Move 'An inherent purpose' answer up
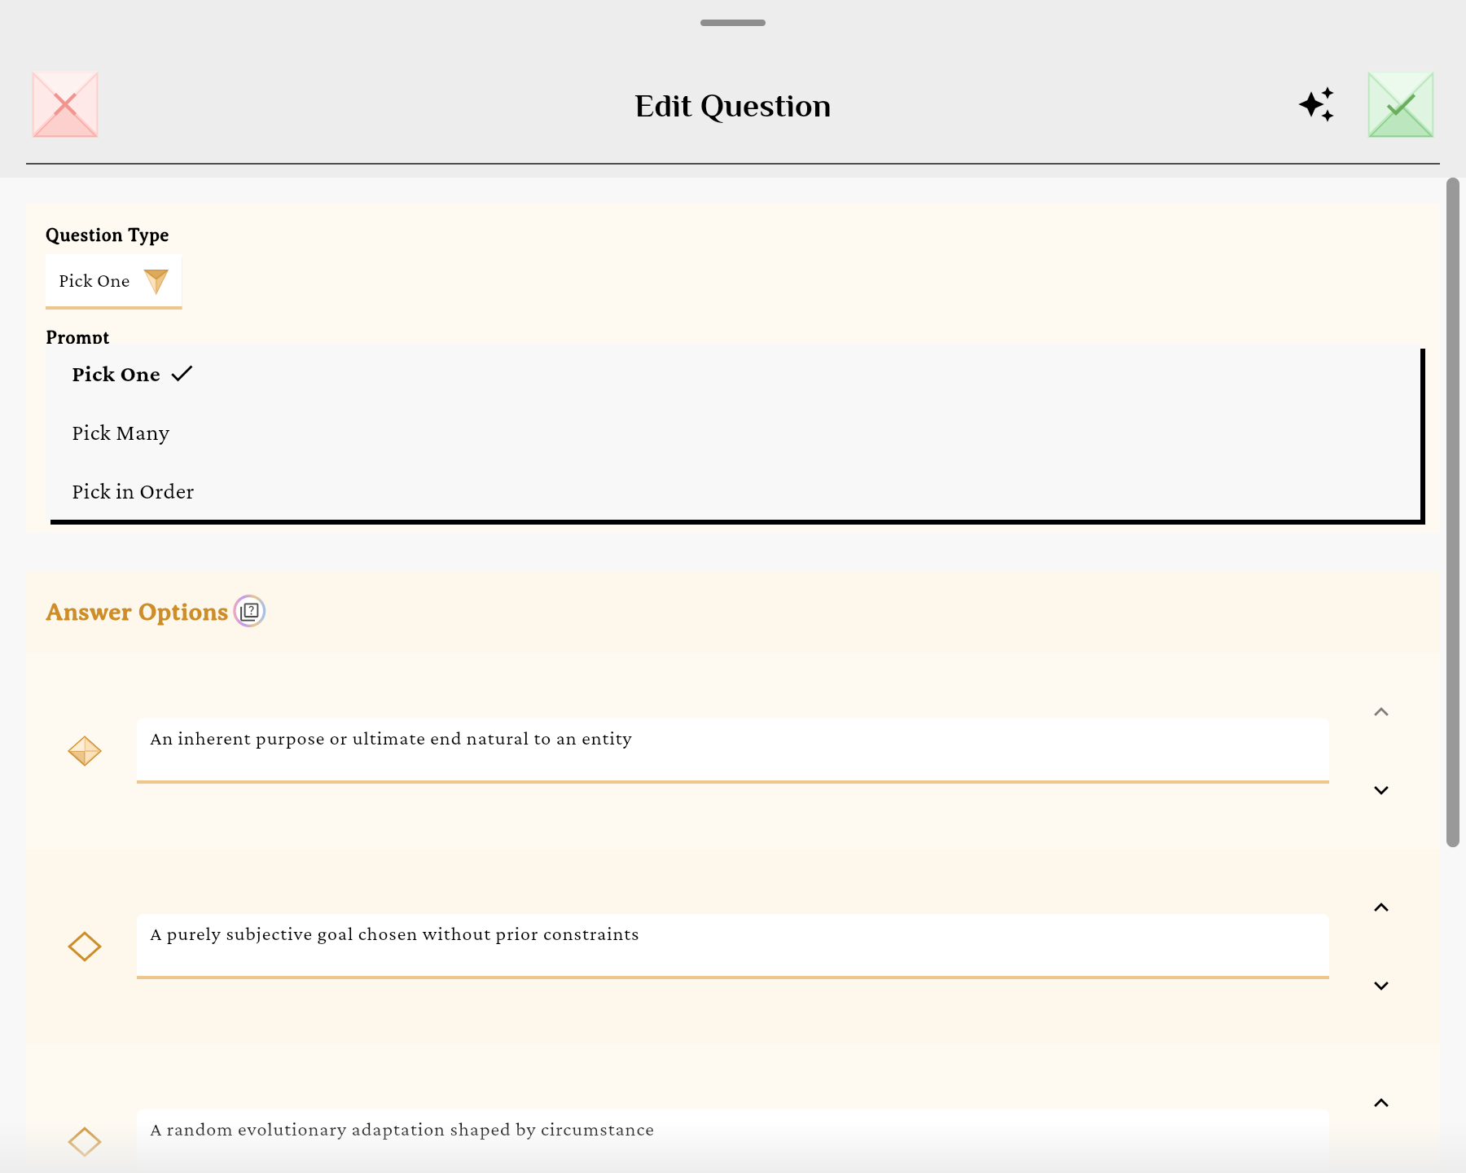Image resolution: width=1466 pixels, height=1173 pixels. (1381, 712)
